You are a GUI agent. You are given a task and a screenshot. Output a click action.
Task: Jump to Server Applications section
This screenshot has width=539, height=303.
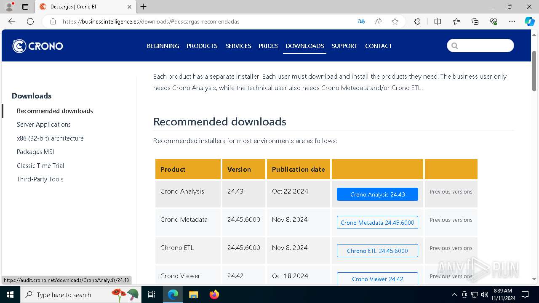point(44,125)
